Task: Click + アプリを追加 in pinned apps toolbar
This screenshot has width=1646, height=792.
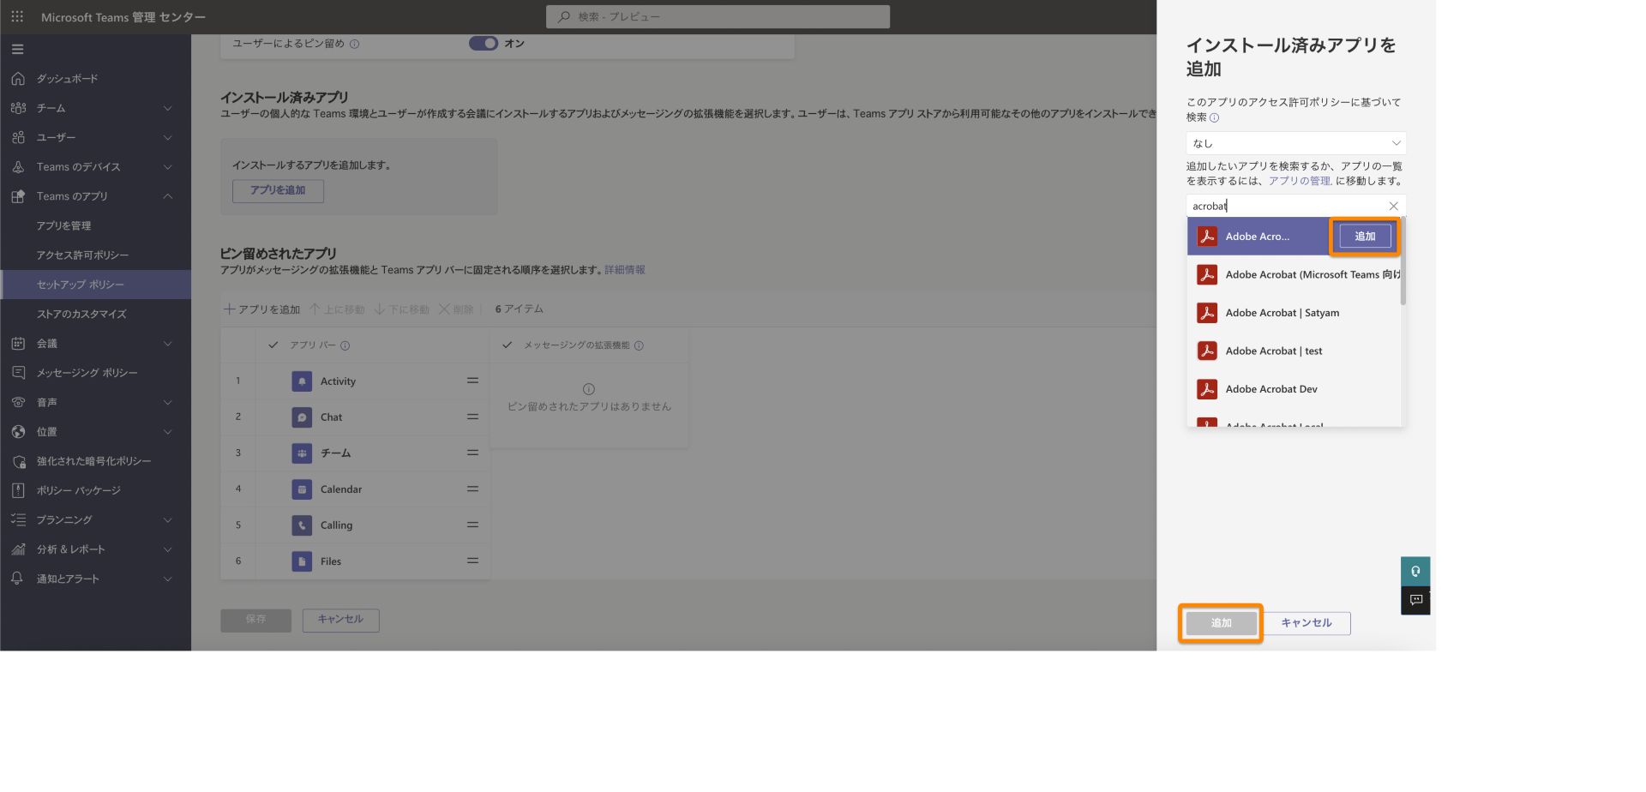Action: [262, 309]
